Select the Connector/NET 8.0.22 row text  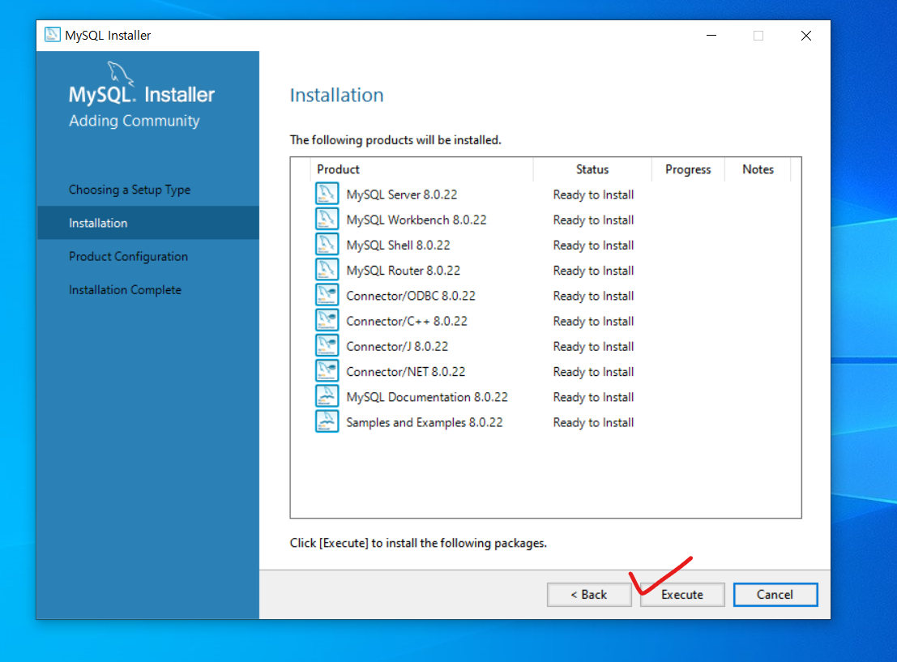(406, 371)
